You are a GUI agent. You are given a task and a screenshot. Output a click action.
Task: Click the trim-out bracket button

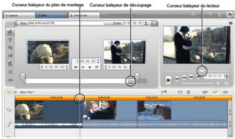pyautogui.click(x=130, y=67)
